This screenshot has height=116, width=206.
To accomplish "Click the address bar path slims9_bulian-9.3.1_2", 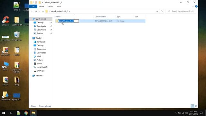I will tap(59, 11).
